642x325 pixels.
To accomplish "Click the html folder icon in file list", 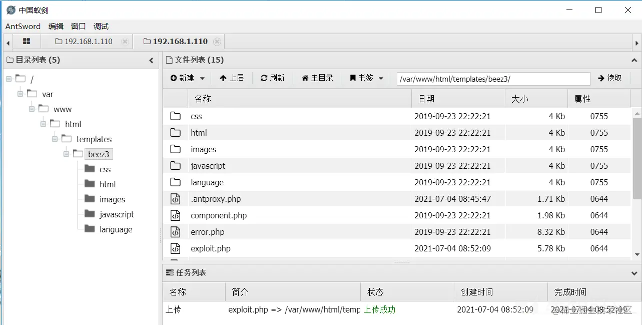I will [x=175, y=133].
